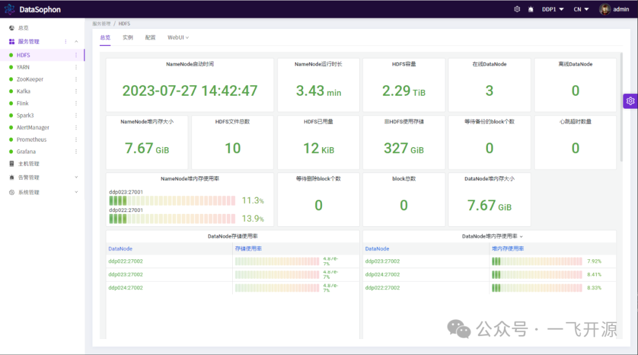
Task: Collapse the 服务管理 sidebar section
Action: point(76,41)
